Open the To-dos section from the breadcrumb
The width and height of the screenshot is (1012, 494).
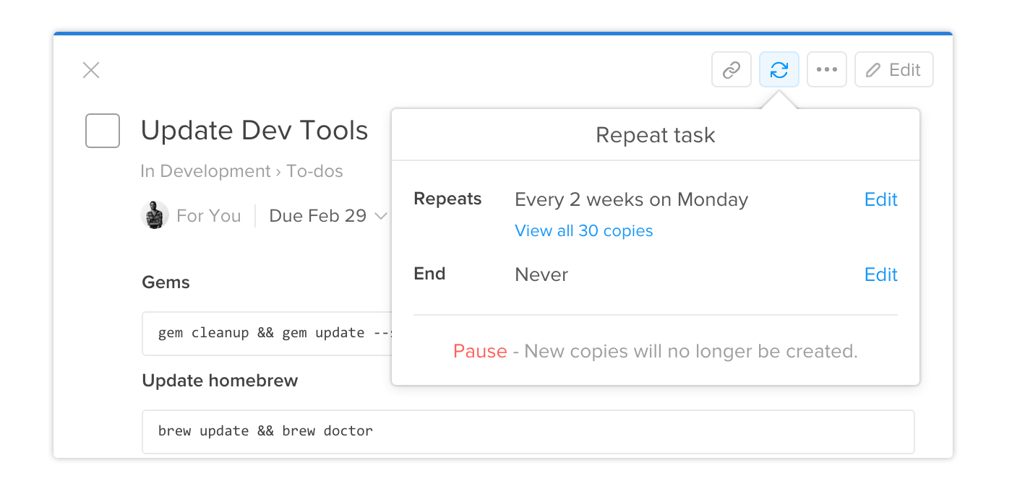click(314, 171)
